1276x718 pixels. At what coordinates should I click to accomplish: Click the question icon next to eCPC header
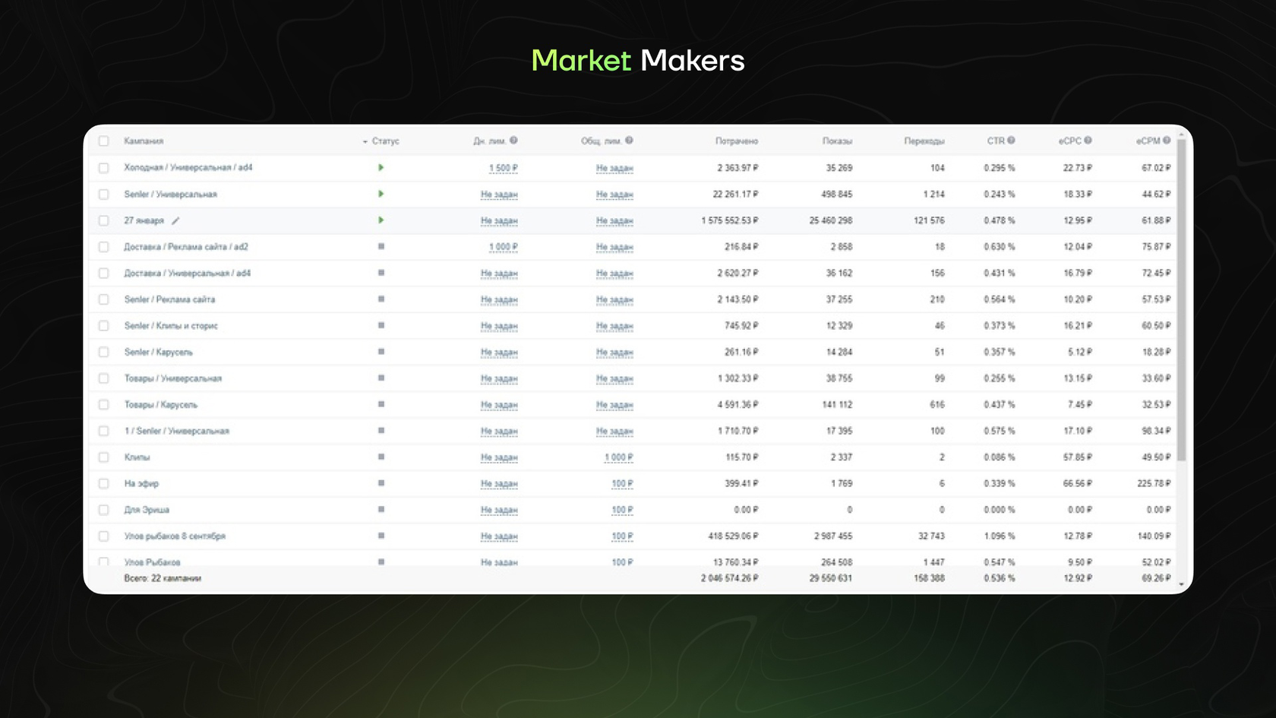(1088, 141)
